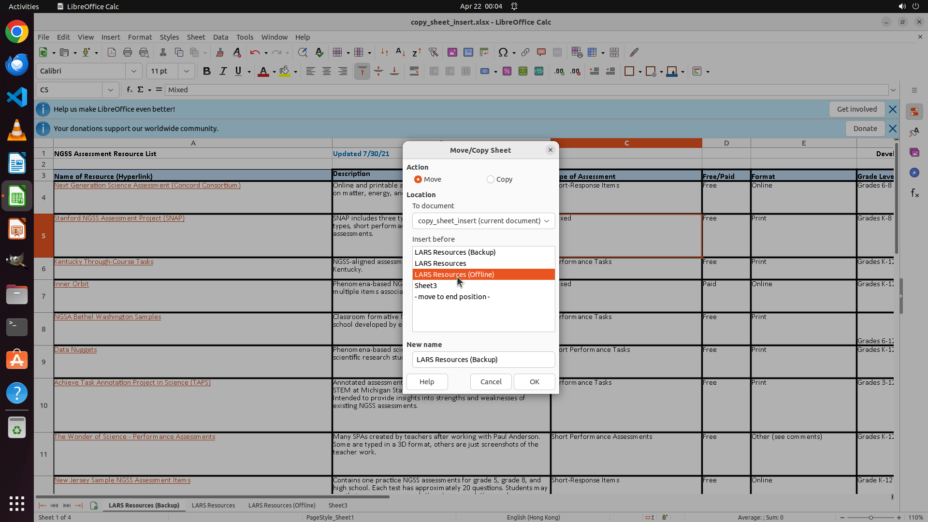Viewport: 928px width, 522px height.
Task: Switch to LARS Resources (Offline) sheet tab
Action: click(x=282, y=506)
